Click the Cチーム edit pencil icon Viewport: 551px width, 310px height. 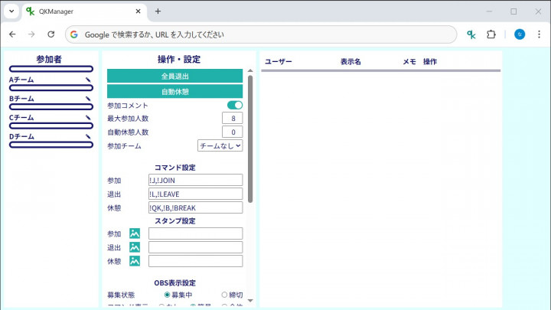89,118
